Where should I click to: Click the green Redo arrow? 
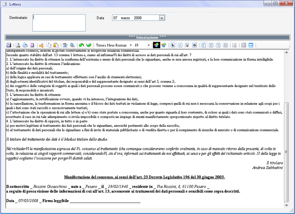tap(88, 45)
